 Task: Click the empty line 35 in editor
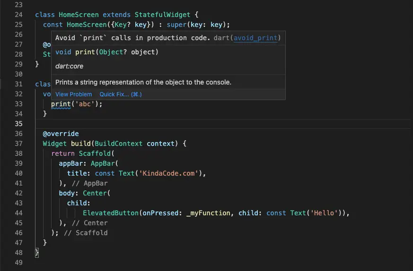click(222, 124)
